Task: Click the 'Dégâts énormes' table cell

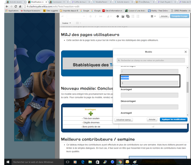Action: tap(91, 122)
